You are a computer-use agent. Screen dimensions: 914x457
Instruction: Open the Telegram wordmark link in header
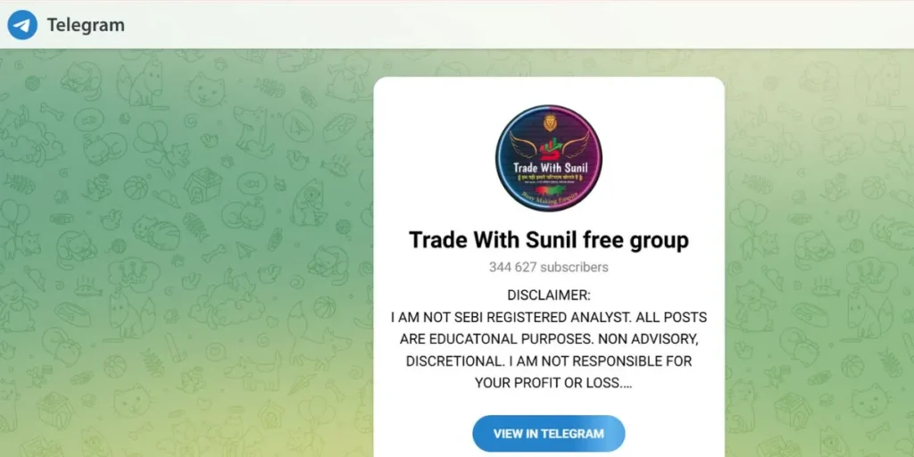[86, 26]
